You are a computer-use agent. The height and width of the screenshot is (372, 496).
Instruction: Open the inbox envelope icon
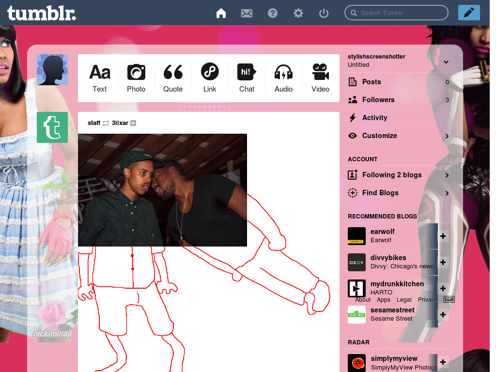(247, 13)
